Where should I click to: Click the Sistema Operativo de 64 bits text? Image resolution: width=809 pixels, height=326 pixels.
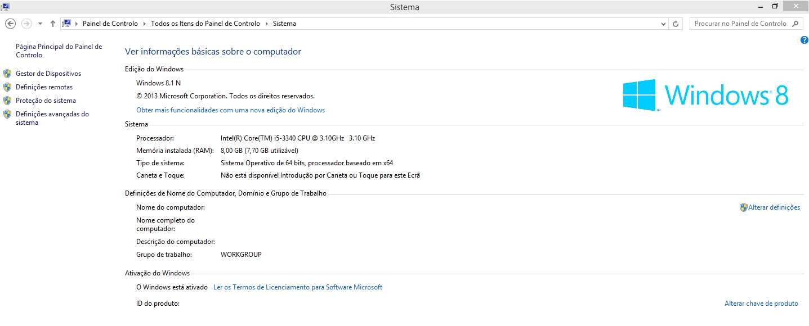pos(307,163)
